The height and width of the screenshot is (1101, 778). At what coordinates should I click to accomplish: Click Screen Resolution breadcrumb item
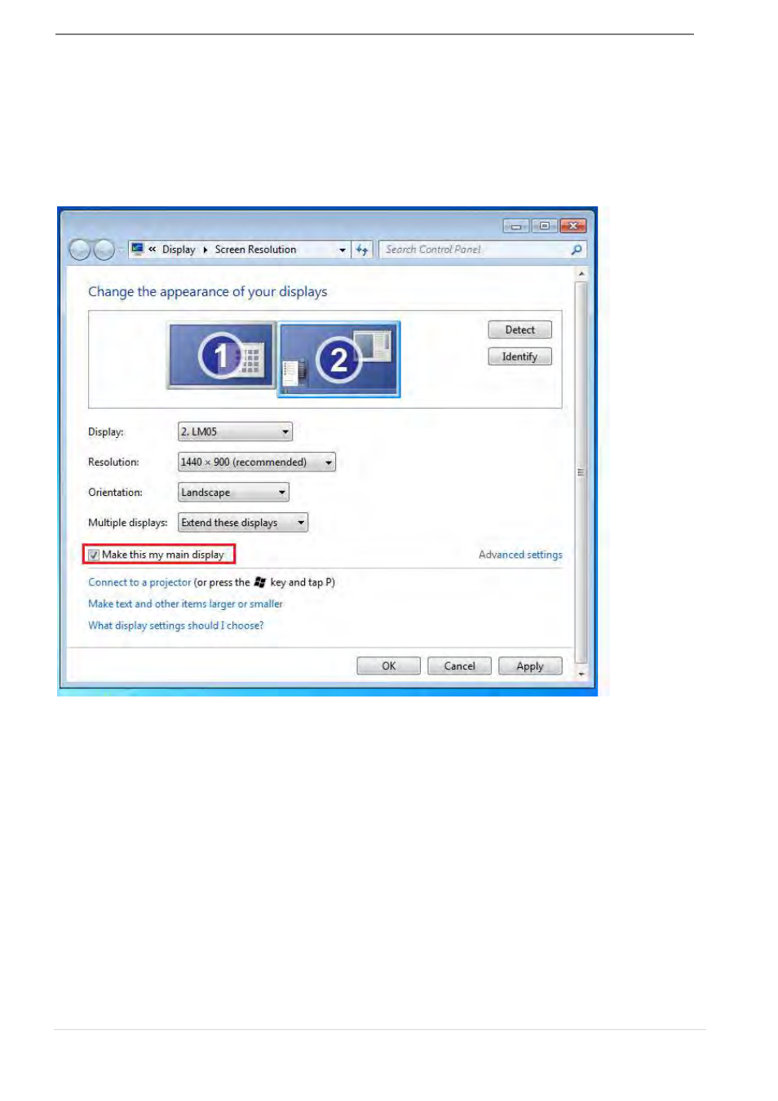[x=255, y=250]
